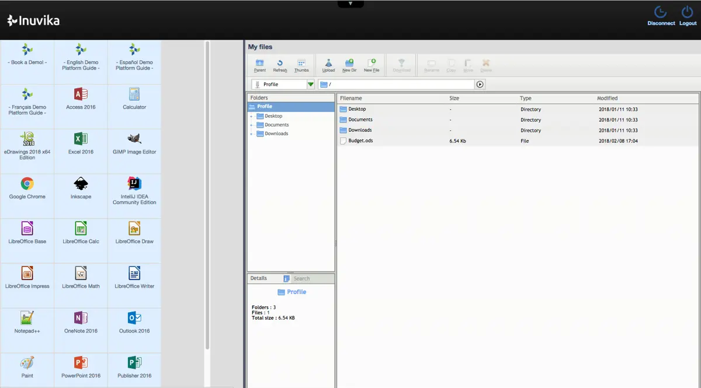This screenshot has width=701, height=388.
Task: Click the application list scrollbar
Action: coord(207,195)
